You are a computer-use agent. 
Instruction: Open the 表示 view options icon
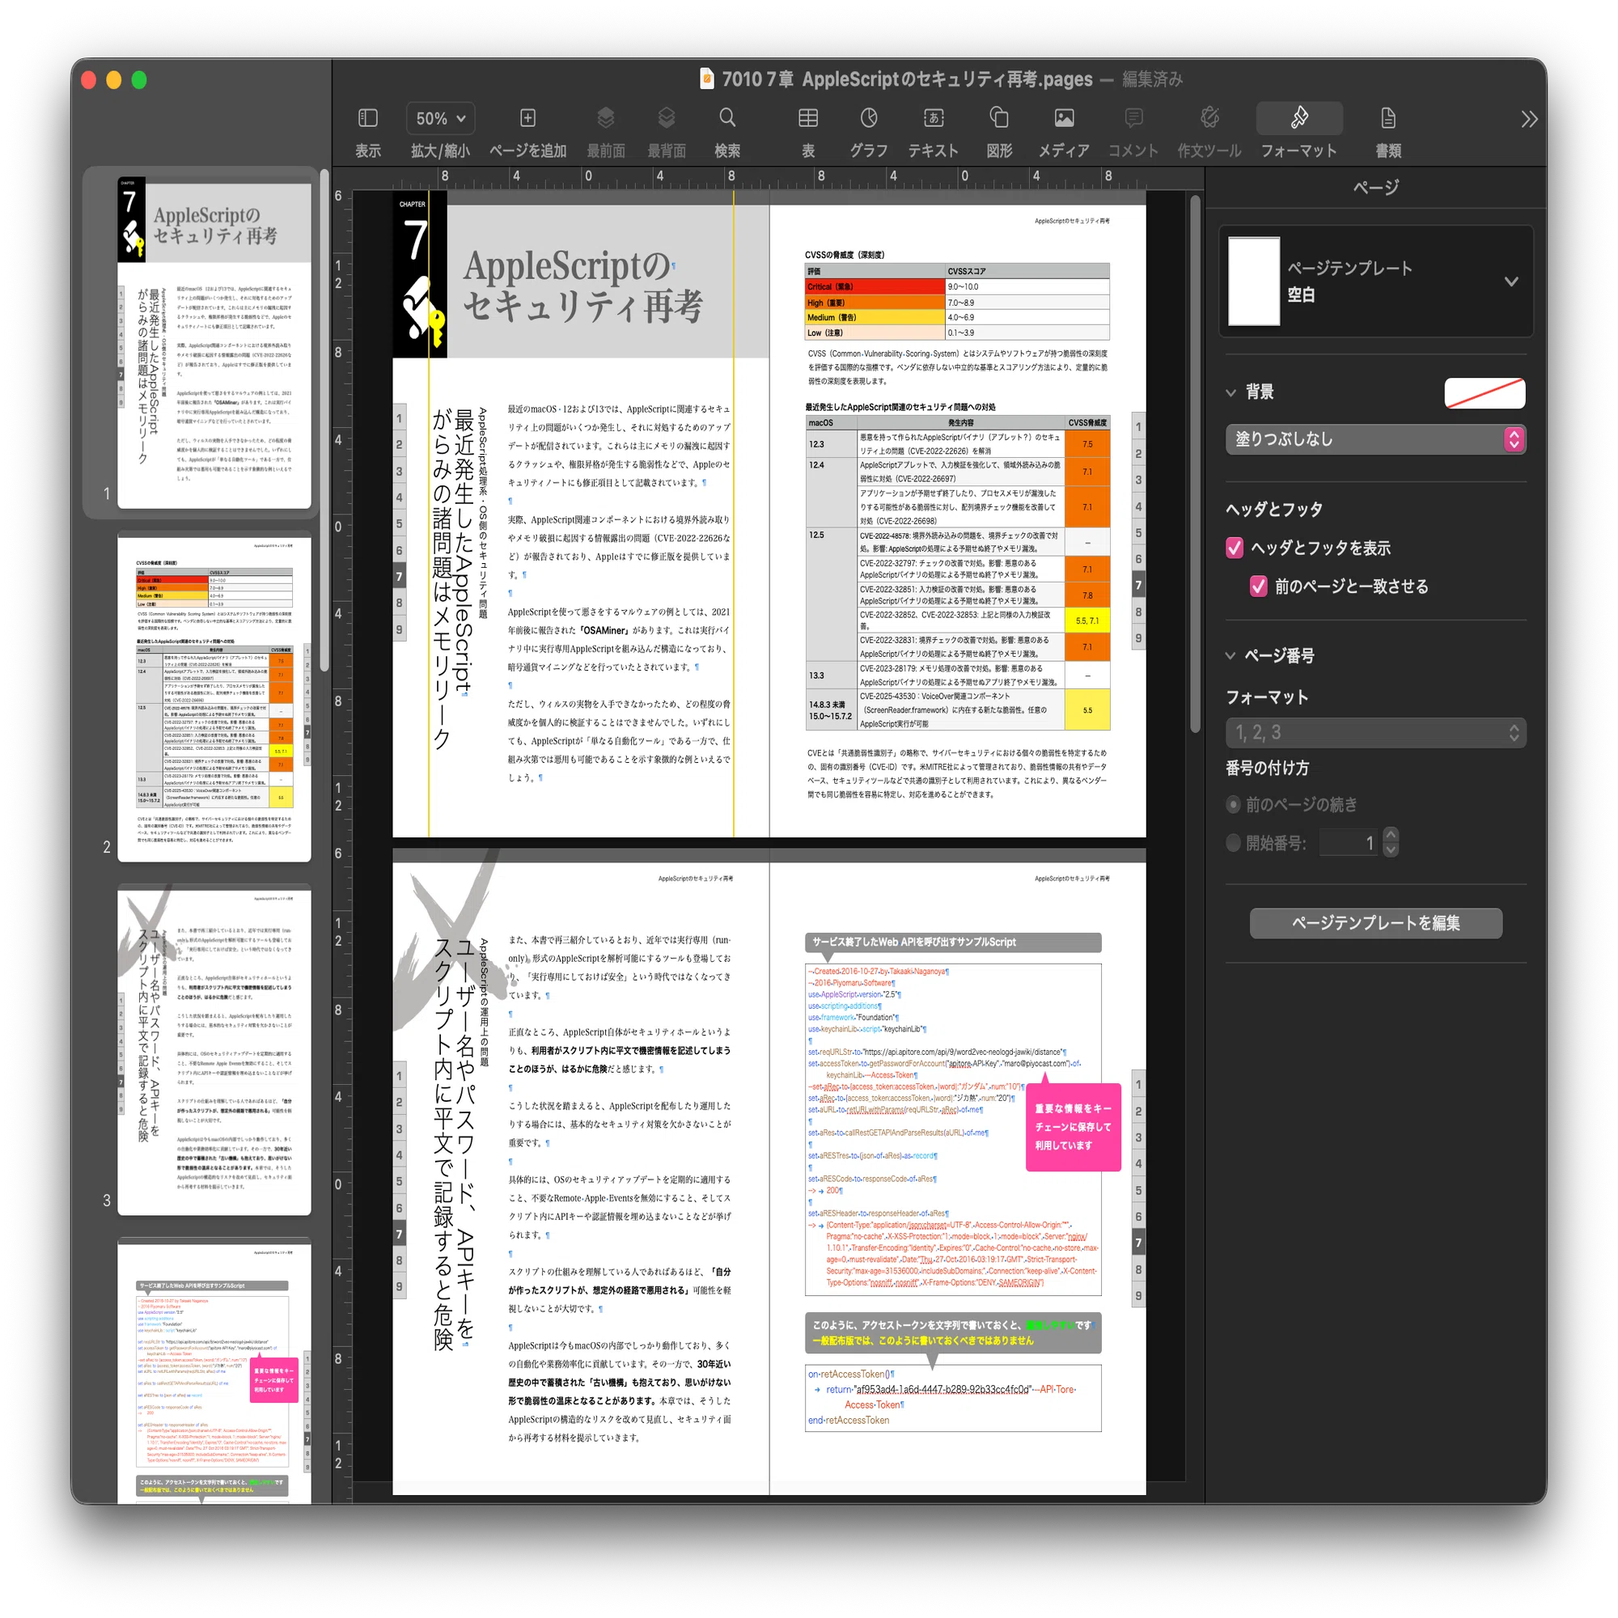(367, 118)
